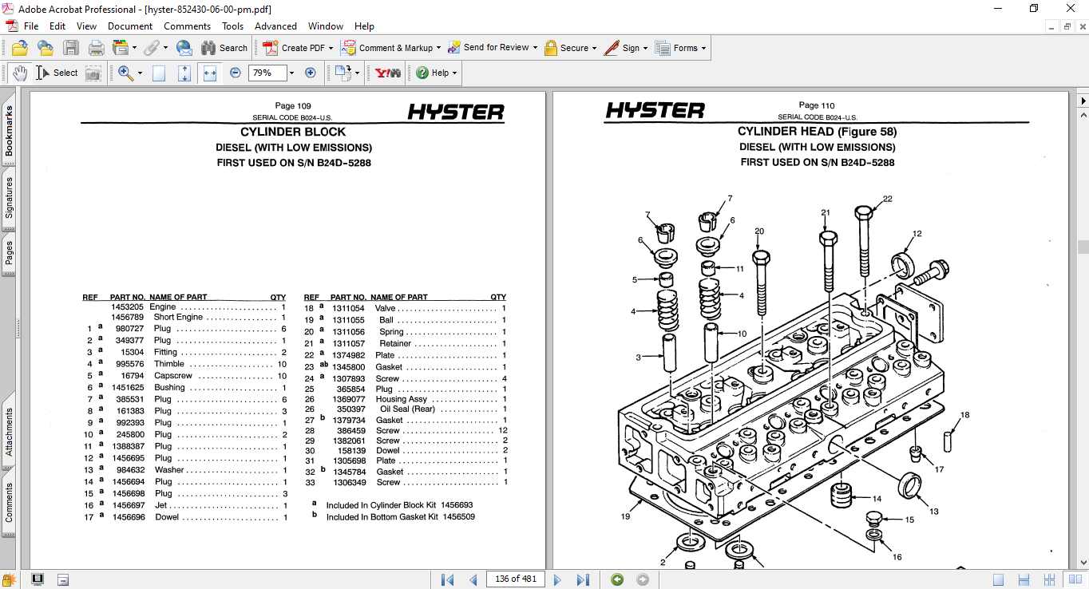Click the Print icon
The height and width of the screenshot is (589, 1089).
pyautogui.click(x=97, y=48)
